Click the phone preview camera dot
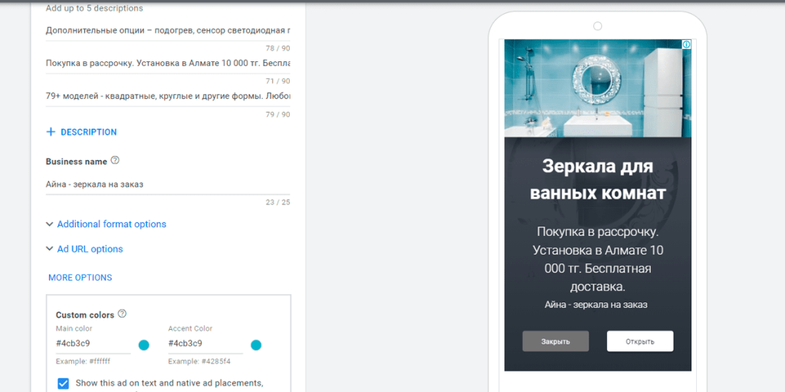Image resolution: width=785 pixels, height=392 pixels. 597,26
